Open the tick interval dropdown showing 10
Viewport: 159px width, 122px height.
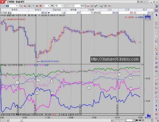point(62,6)
